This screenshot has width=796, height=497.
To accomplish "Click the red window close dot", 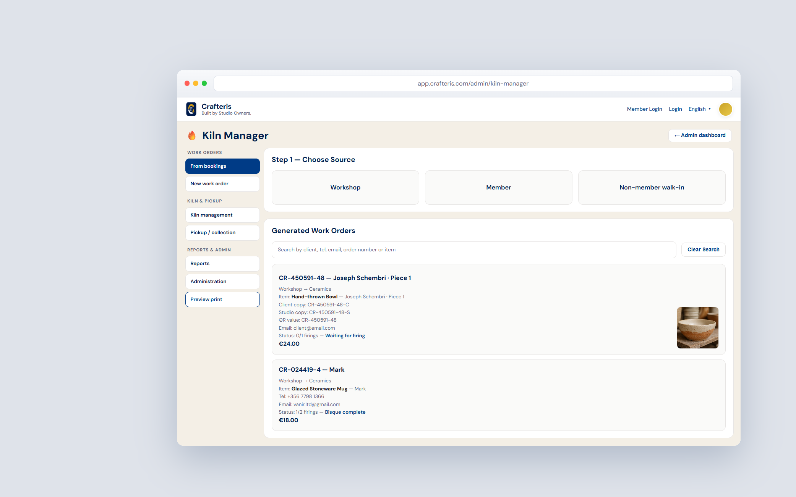I will (x=187, y=83).
